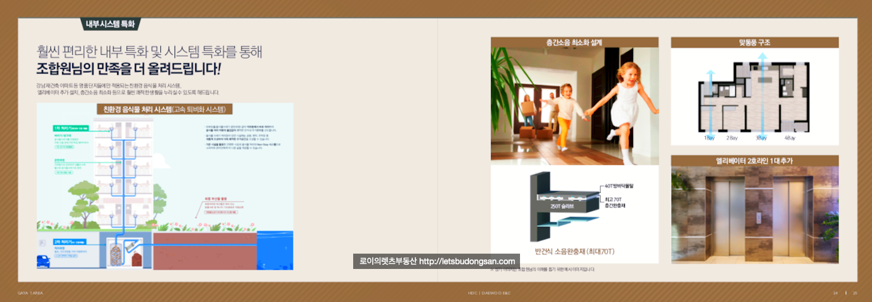
Task: Click the 1Bay label under the floor plan
Action: (709, 138)
